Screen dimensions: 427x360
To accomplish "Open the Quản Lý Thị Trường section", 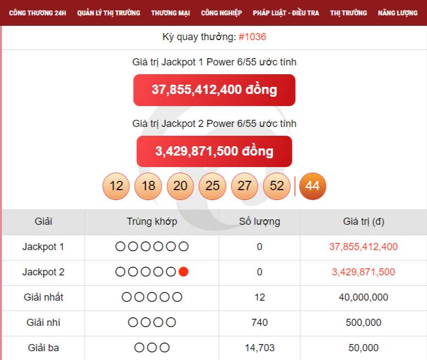I will [109, 13].
